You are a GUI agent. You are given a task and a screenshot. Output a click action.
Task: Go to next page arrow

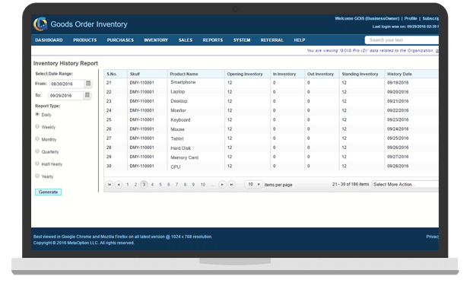[222, 184]
